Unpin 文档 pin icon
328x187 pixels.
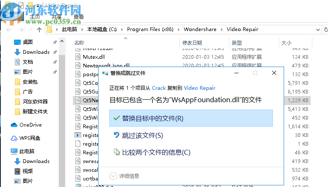(55, 62)
